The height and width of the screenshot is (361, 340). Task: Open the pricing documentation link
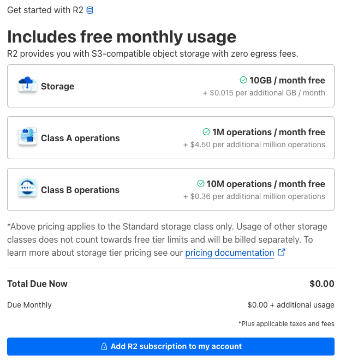(229, 252)
